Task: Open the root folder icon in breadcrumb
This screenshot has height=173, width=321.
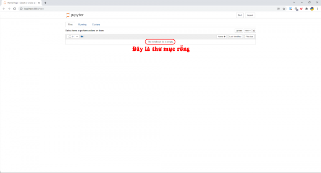Action: click(82, 37)
